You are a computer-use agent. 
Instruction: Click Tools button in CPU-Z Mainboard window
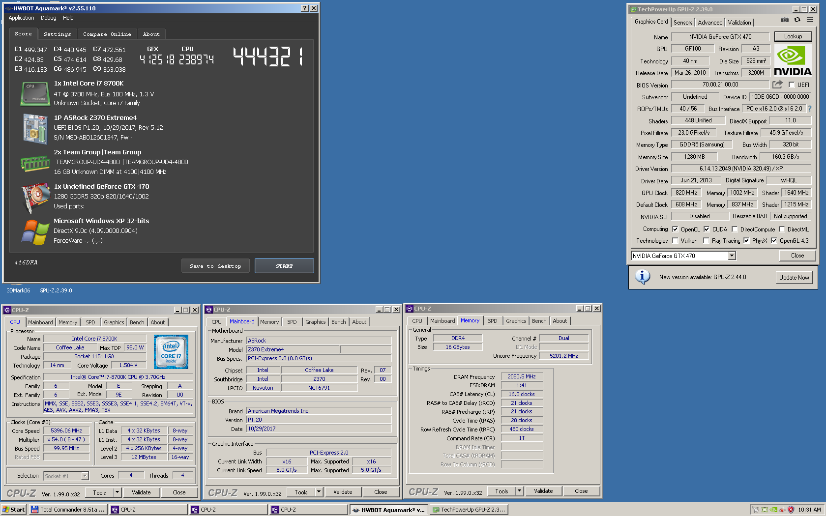(x=301, y=492)
